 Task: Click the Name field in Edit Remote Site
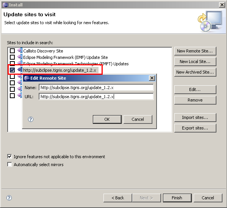[x=96, y=88]
